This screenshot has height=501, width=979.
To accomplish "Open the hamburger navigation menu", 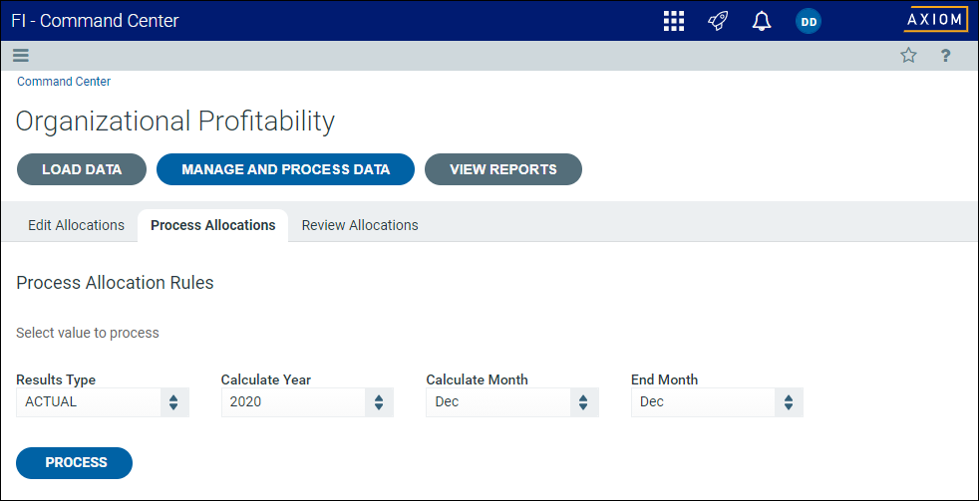I will pyautogui.click(x=21, y=56).
